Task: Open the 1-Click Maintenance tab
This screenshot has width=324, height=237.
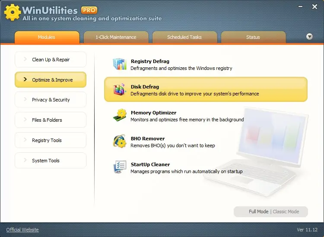Action: [116, 37]
